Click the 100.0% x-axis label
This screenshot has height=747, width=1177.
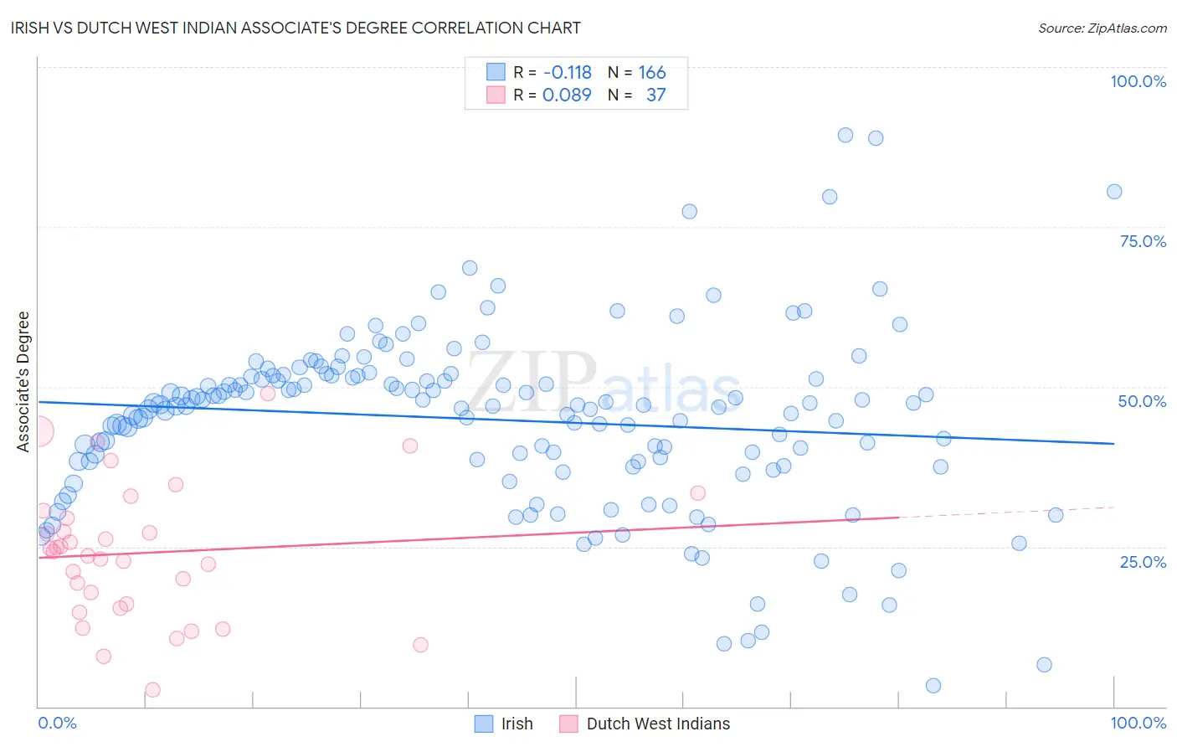[1138, 723]
